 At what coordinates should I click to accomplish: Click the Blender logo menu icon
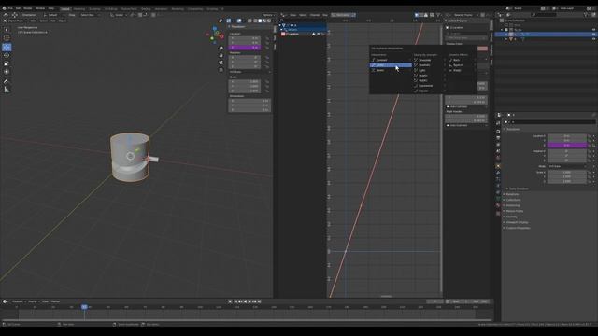coord(4,8)
